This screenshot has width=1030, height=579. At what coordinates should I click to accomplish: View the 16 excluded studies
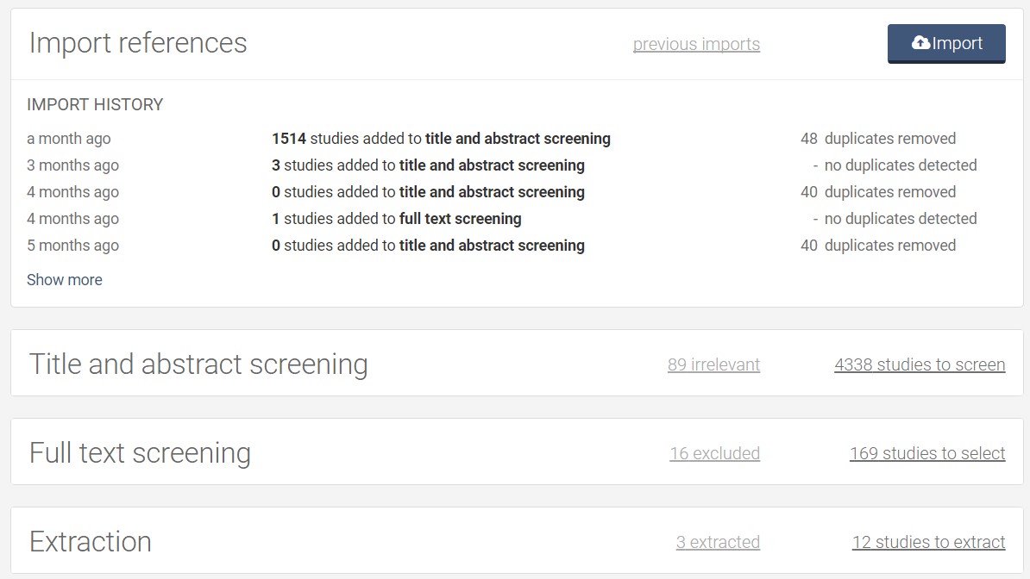coord(714,453)
